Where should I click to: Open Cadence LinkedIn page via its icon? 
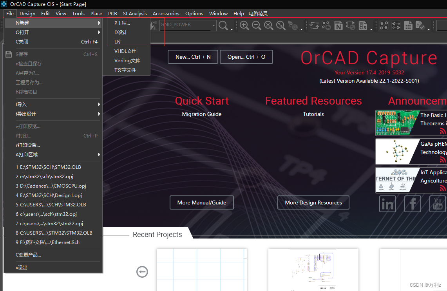pos(387,204)
